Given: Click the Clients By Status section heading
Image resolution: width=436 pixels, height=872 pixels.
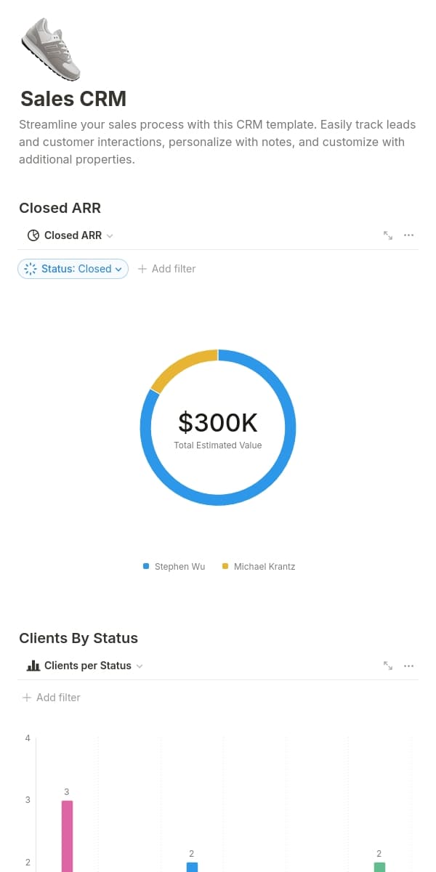Looking at the screenshot, I should tap(78, 638).
